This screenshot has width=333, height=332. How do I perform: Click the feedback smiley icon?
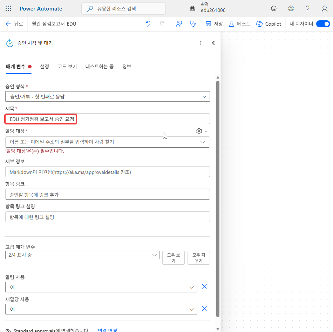274,8
